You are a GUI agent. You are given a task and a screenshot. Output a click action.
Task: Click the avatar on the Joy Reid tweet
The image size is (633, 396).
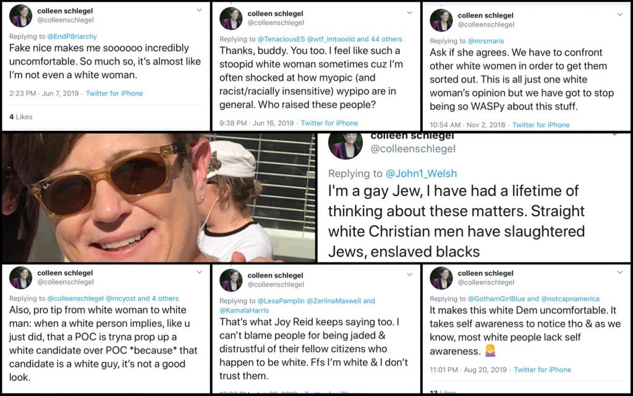(x=231, y=280)
